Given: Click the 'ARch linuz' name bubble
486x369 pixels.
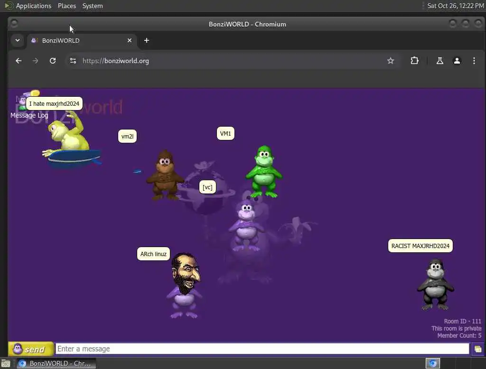Looking at the screenshot, I should (153, 254).
